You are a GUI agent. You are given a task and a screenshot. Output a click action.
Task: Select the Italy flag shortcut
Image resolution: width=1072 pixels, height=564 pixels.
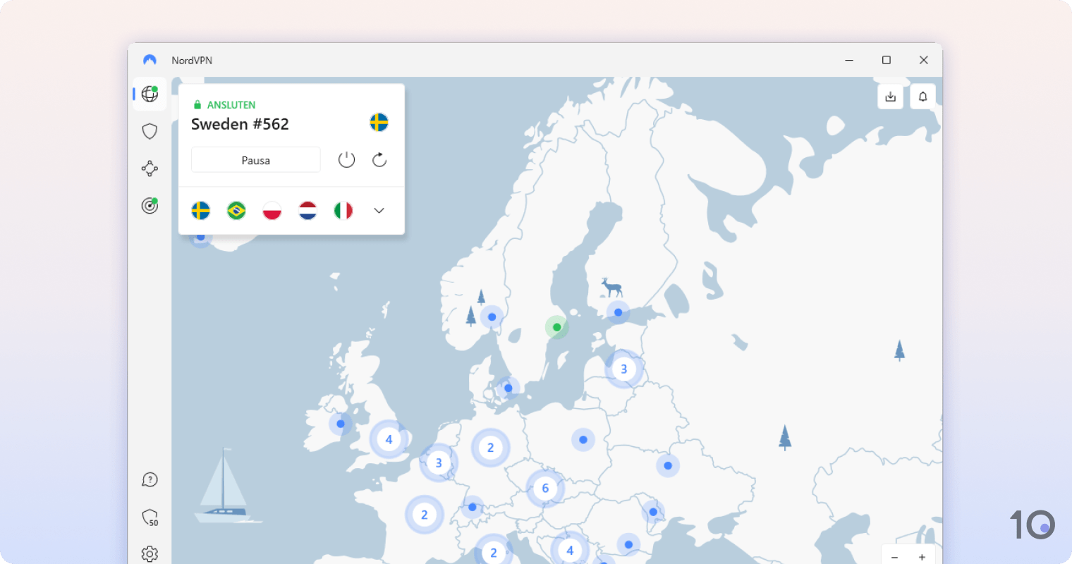click(x=342, y=210)
